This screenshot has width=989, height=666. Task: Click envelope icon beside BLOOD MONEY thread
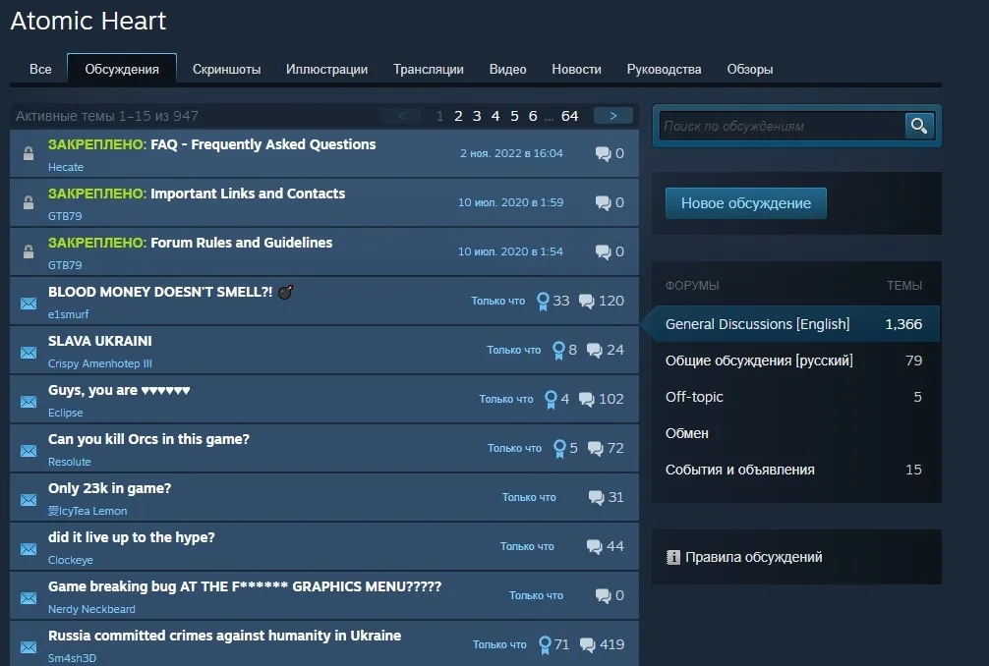pos(29,304)
